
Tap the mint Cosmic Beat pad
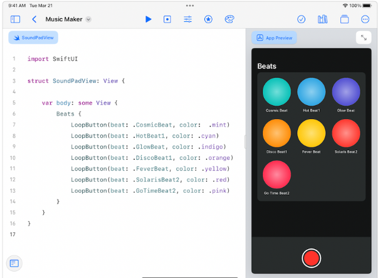click(276, 91)
